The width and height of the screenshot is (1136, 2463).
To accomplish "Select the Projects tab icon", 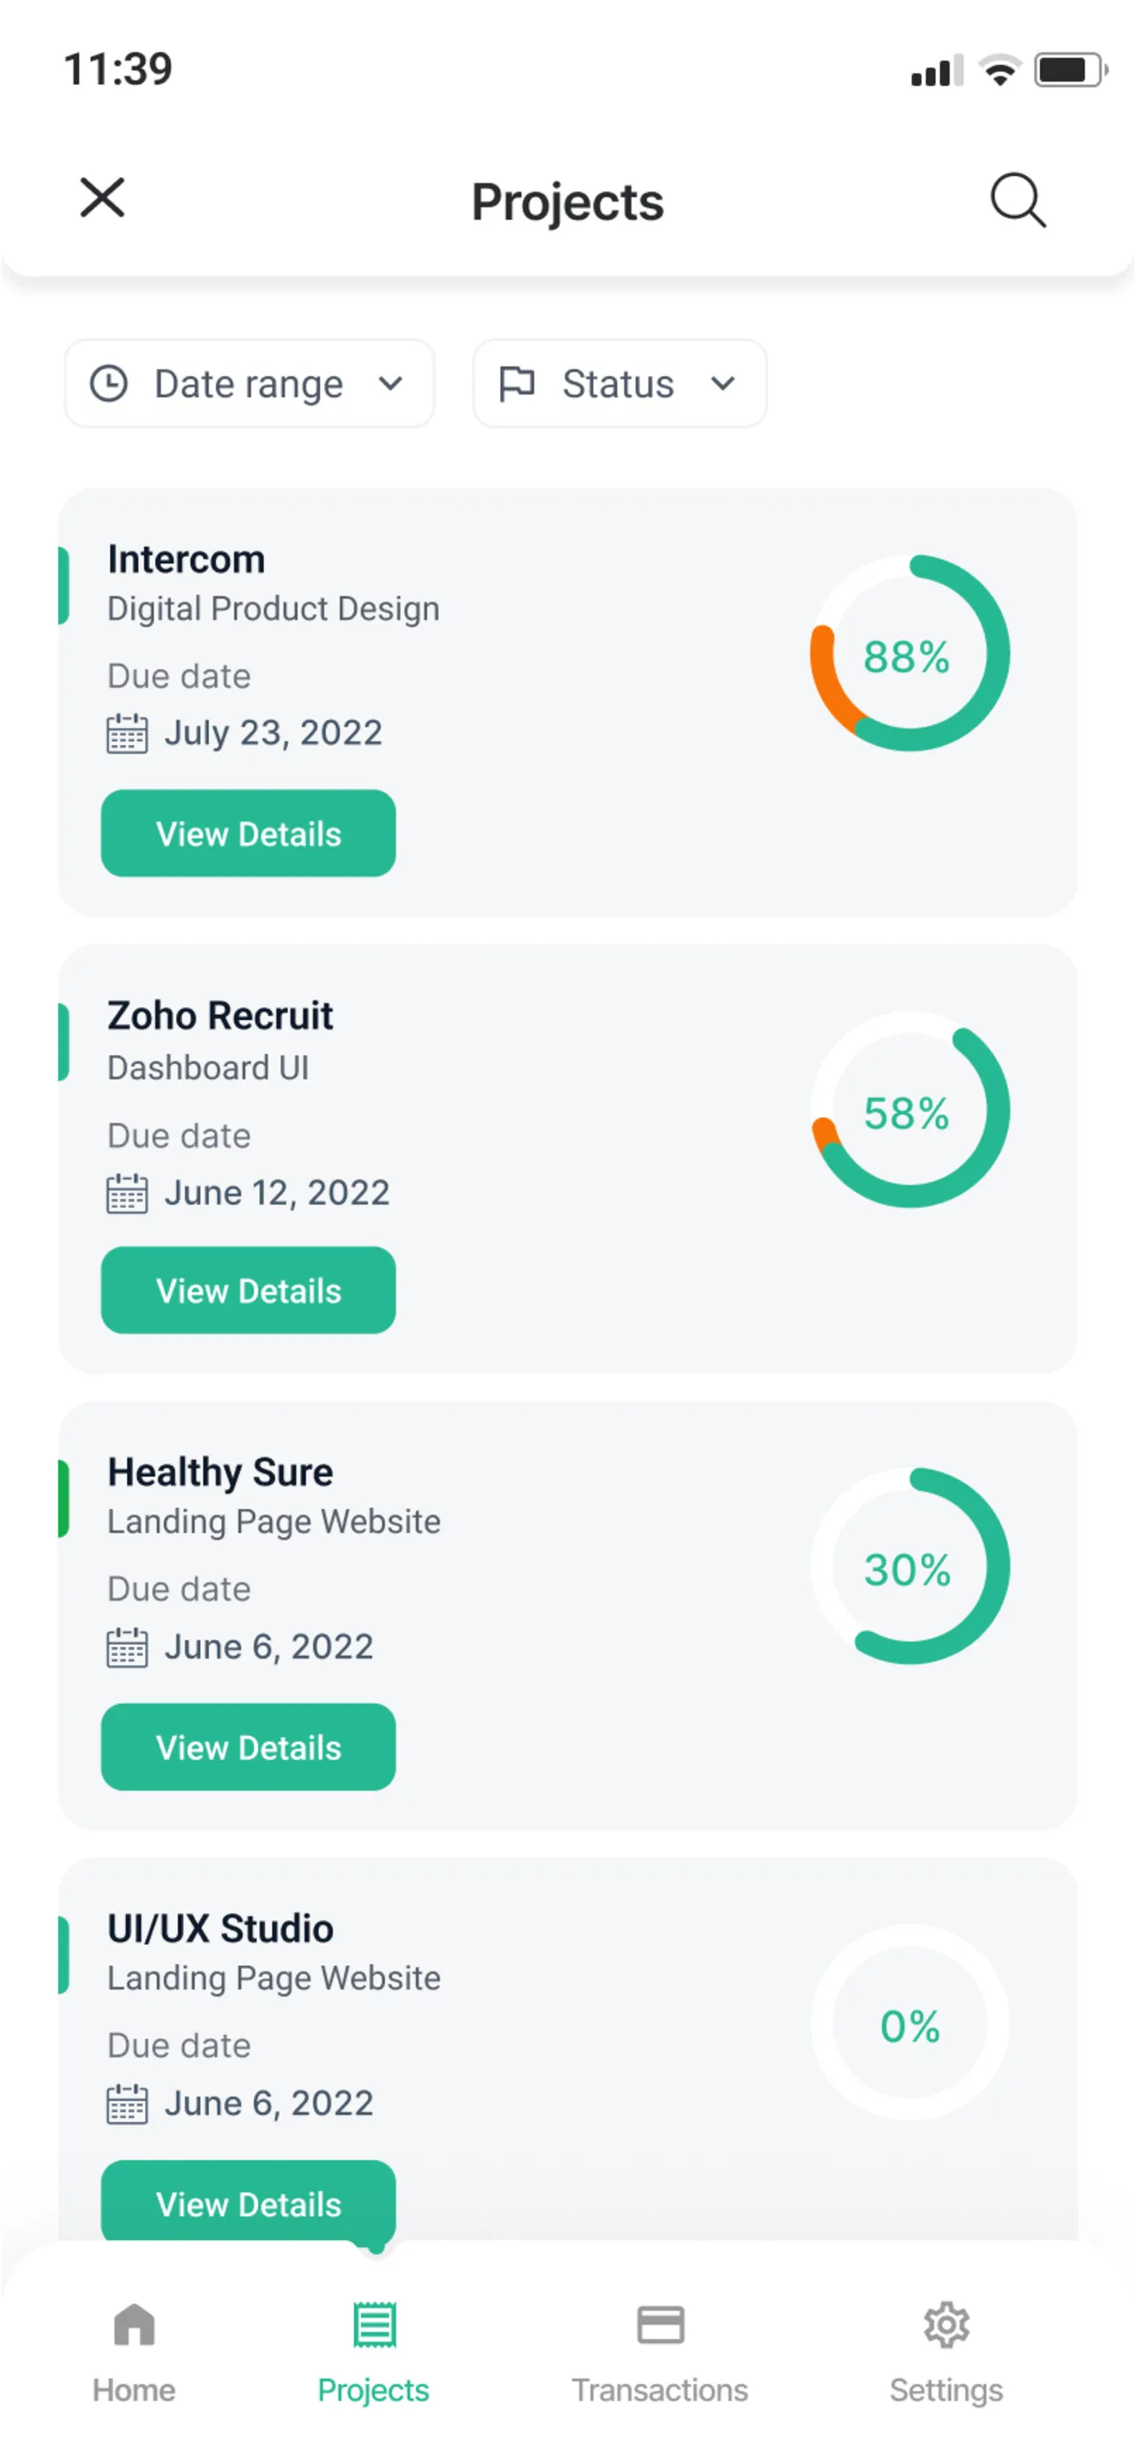I will pyautogui.click(x=374, y=2326).
